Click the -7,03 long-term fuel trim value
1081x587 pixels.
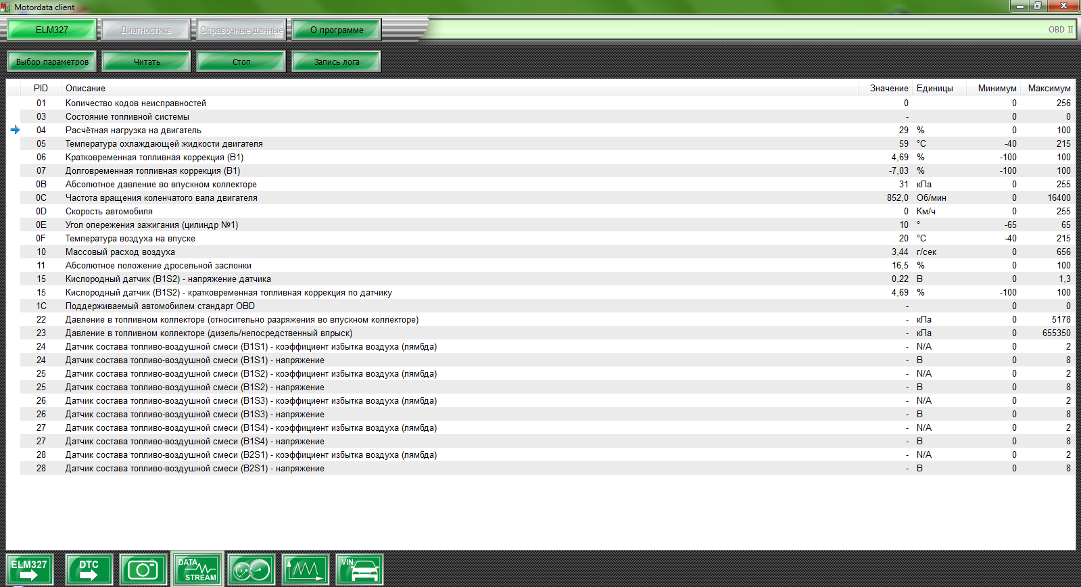(x=898, y=170)
